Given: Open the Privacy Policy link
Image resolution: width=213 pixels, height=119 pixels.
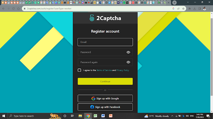Looking at the screenshot, I should click(x=123, y=70).
